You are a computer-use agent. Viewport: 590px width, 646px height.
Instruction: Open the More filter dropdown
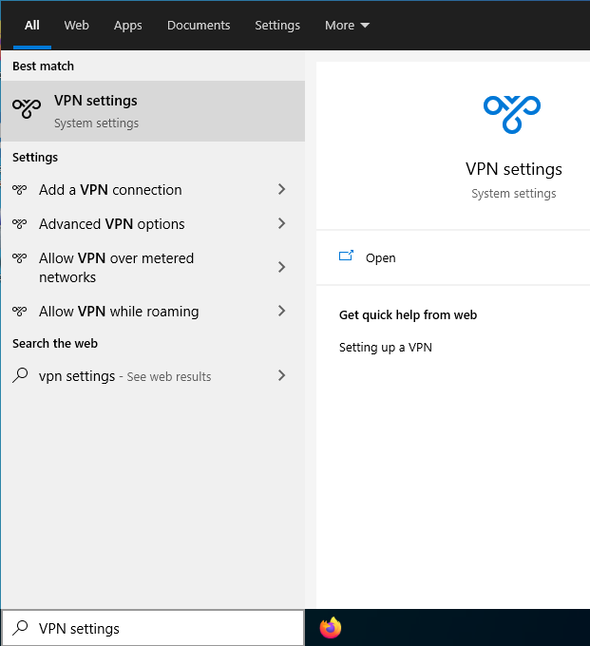[347, 25]
